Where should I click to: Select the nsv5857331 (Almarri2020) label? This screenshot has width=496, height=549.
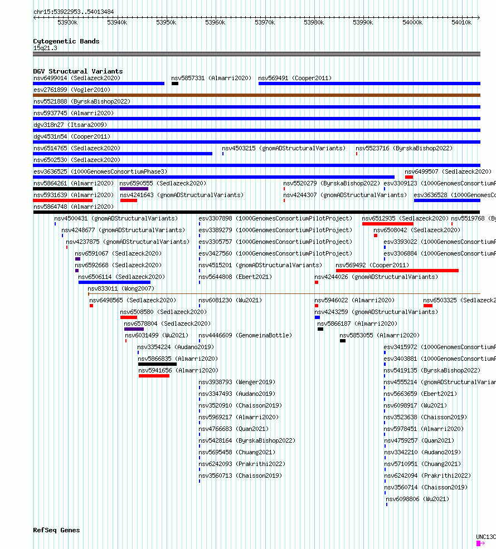[x=211, y=78]
